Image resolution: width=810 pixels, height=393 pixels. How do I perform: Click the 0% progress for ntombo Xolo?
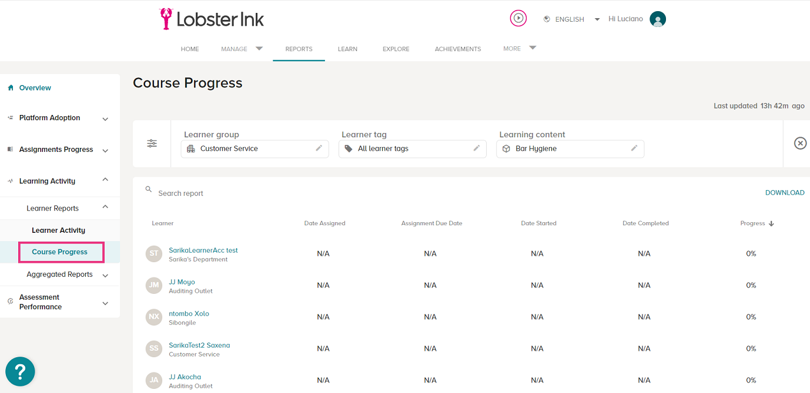tap(751, 317)
